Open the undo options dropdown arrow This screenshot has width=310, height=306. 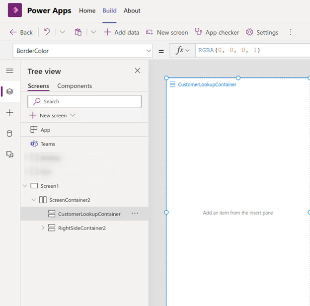(x=62, y=32)
